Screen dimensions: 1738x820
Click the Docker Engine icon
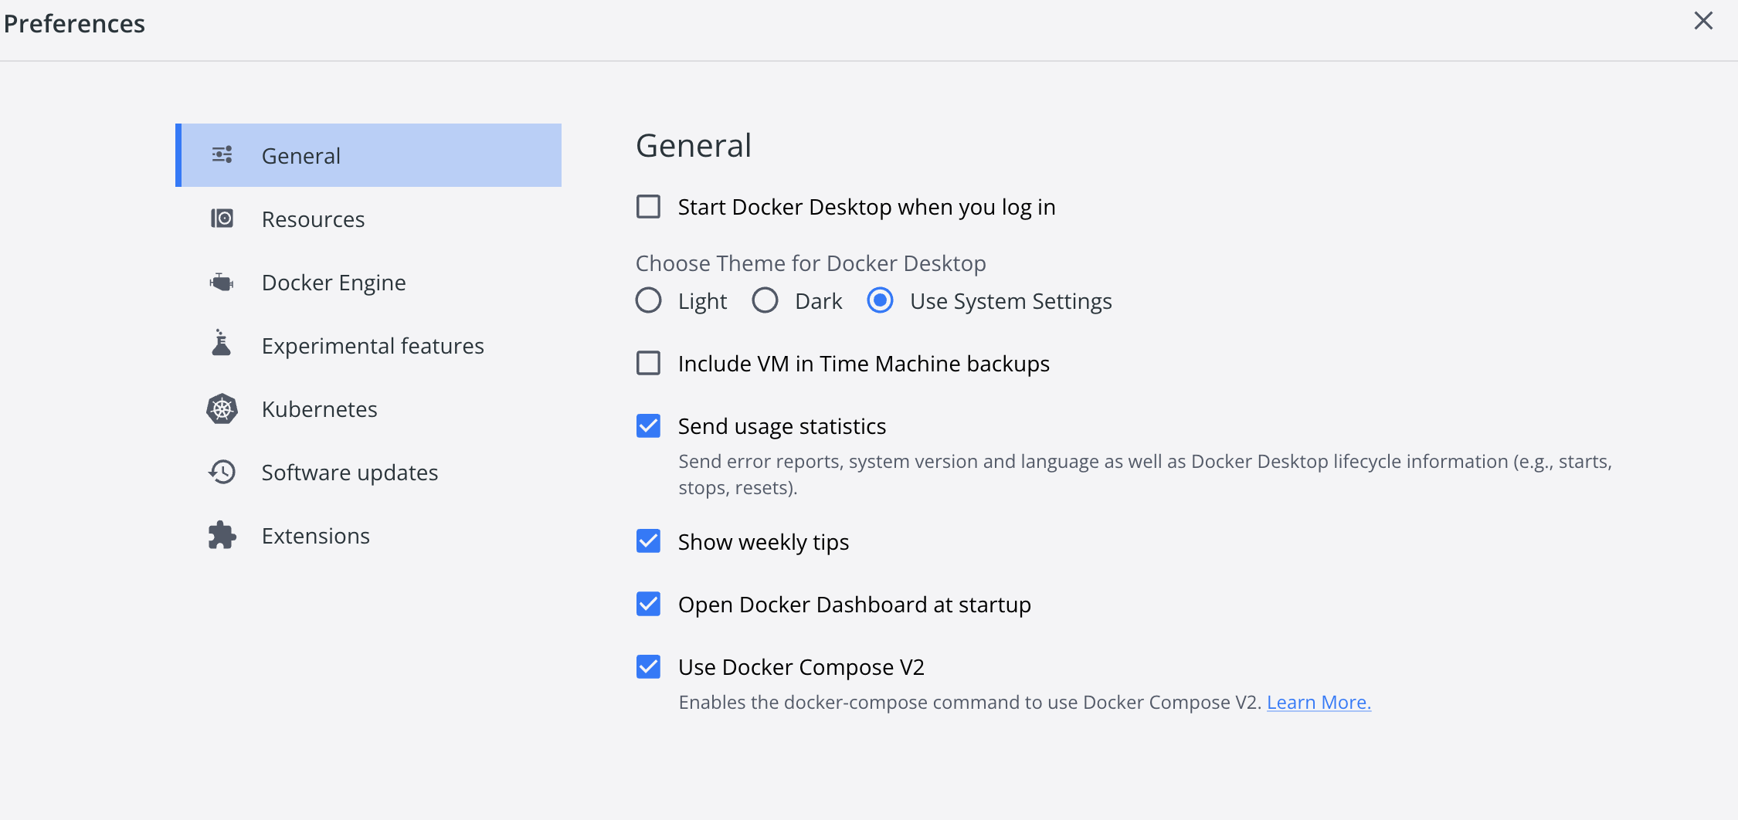coord(222,282)
